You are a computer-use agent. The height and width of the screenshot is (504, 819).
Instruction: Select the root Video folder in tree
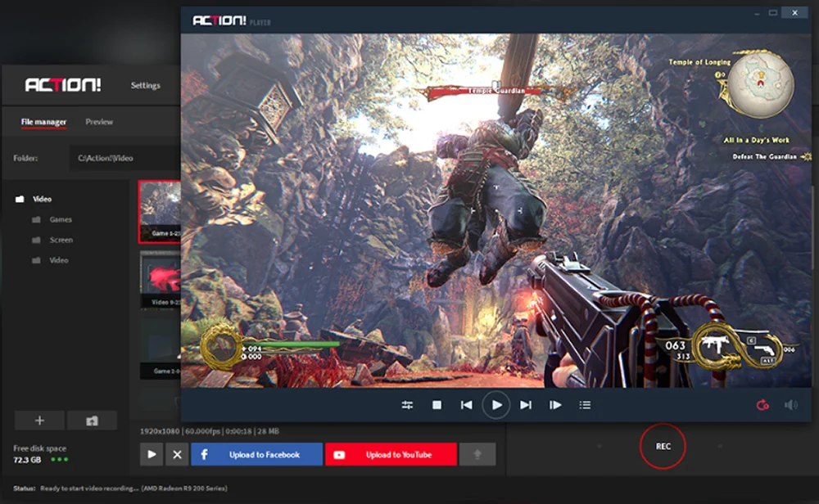pos(43,199)
